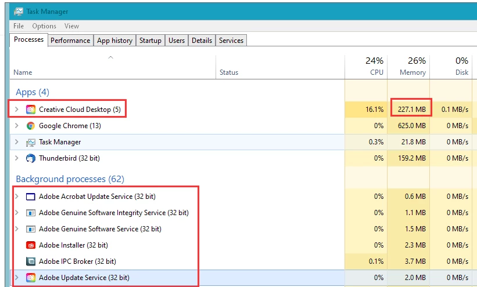
Task: Click the Background processes (62) heading
Action: [x=70, y=179]
